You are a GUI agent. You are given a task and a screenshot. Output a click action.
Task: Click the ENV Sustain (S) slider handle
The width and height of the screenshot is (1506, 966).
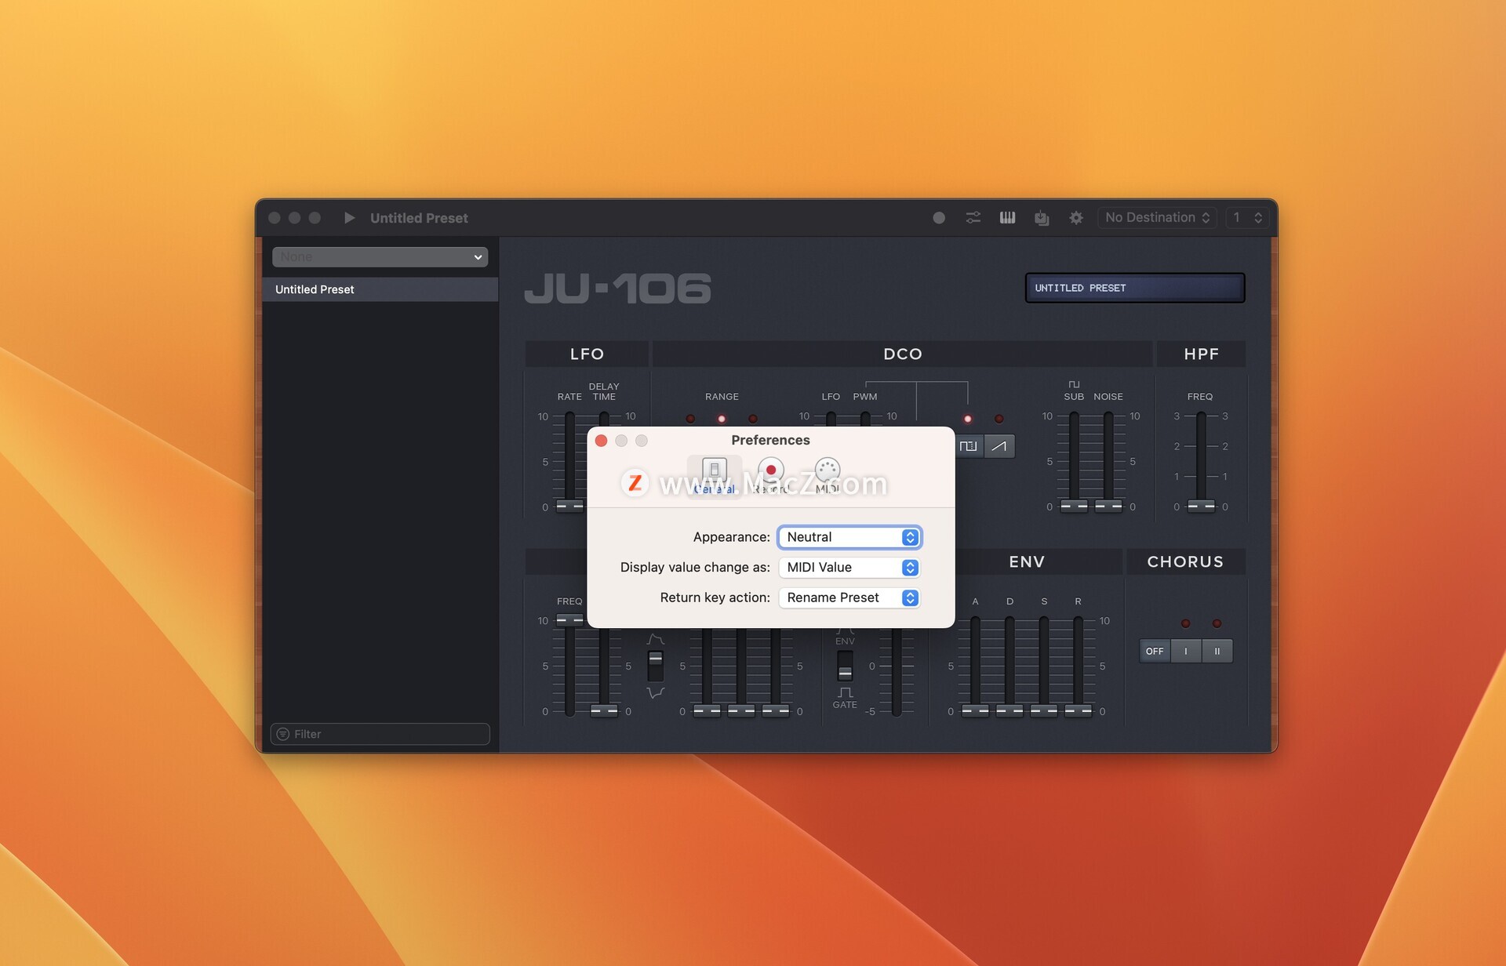[x=1044, y=710]
